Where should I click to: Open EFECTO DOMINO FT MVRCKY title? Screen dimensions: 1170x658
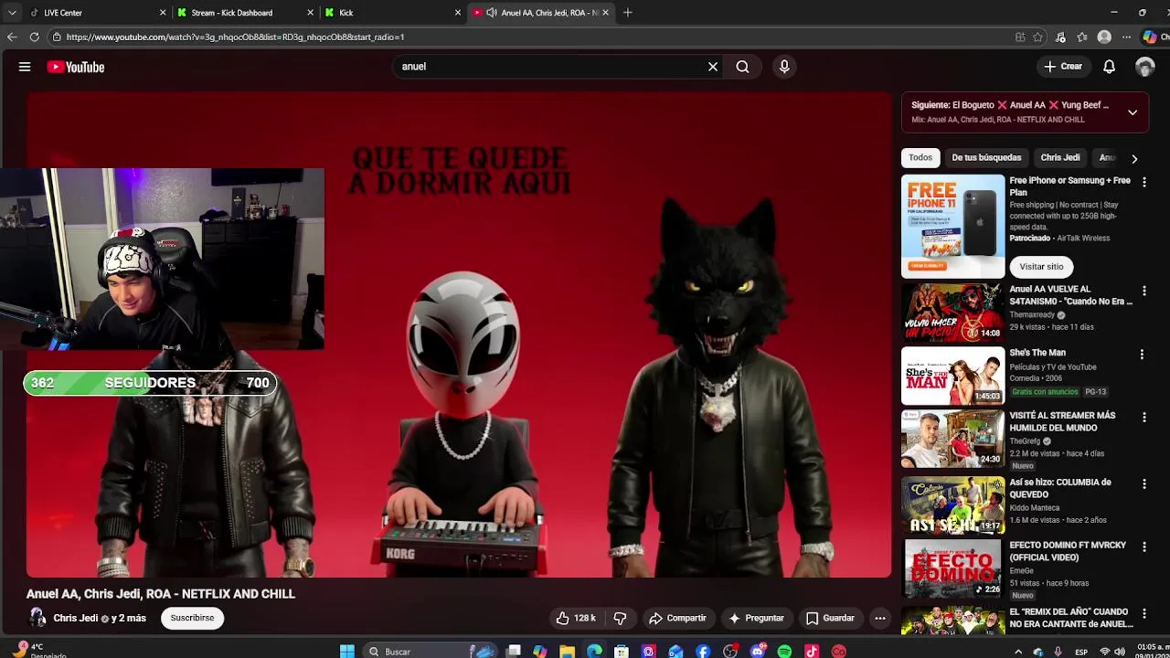click(x=1068, y=551)
